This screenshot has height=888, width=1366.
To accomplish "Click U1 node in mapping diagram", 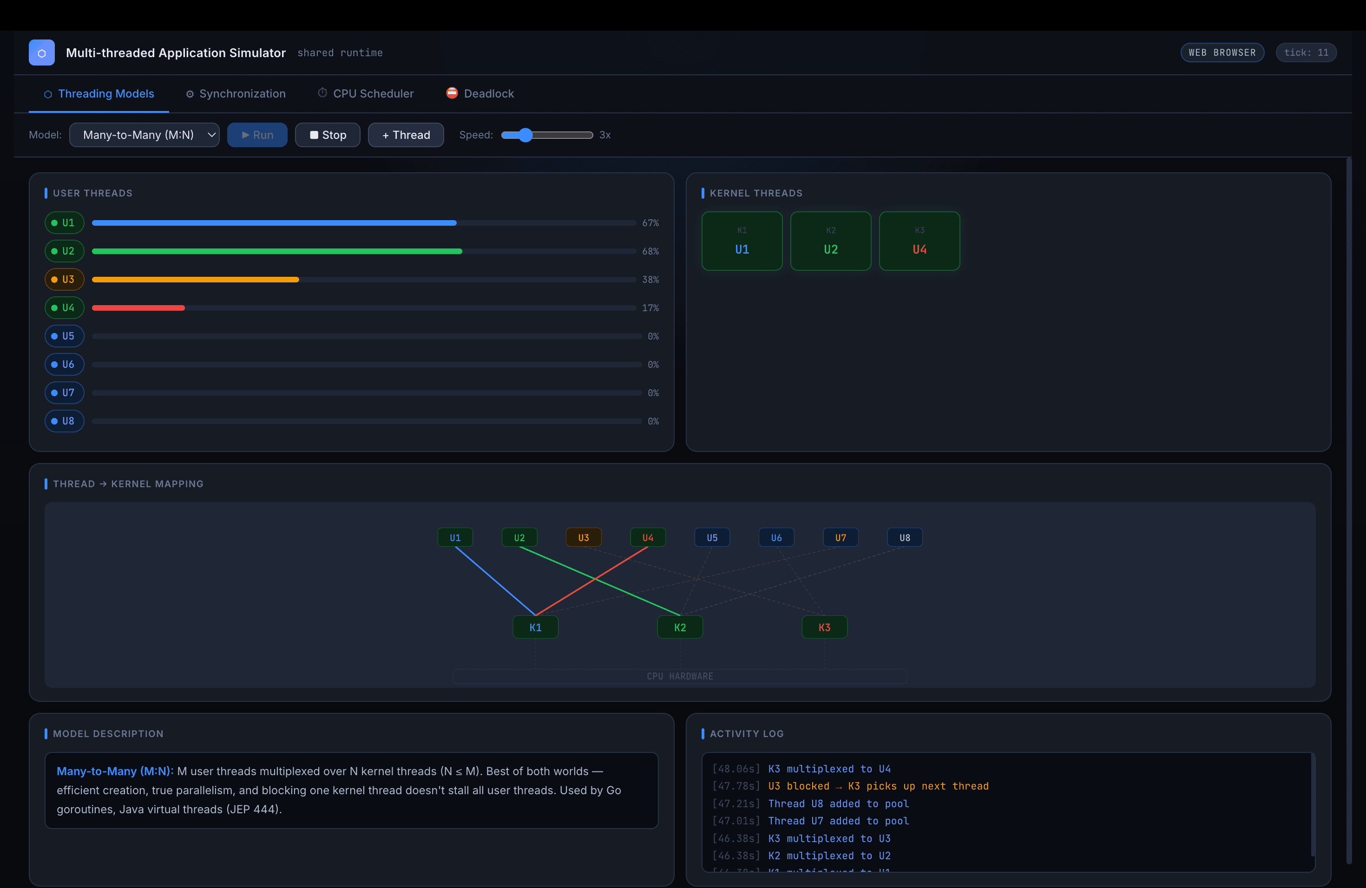I will pos(455,537).
